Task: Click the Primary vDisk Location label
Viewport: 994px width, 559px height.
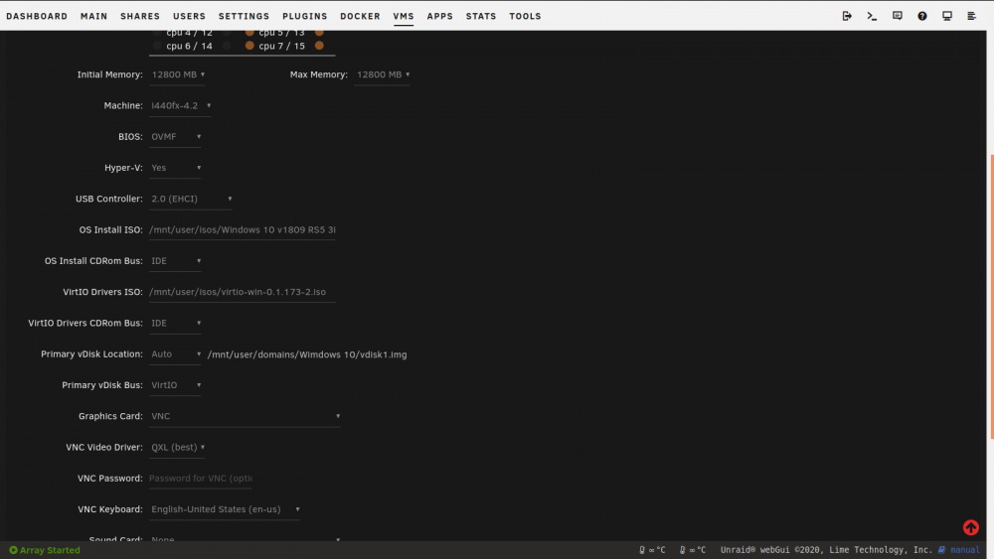Action: coord(91,353)
